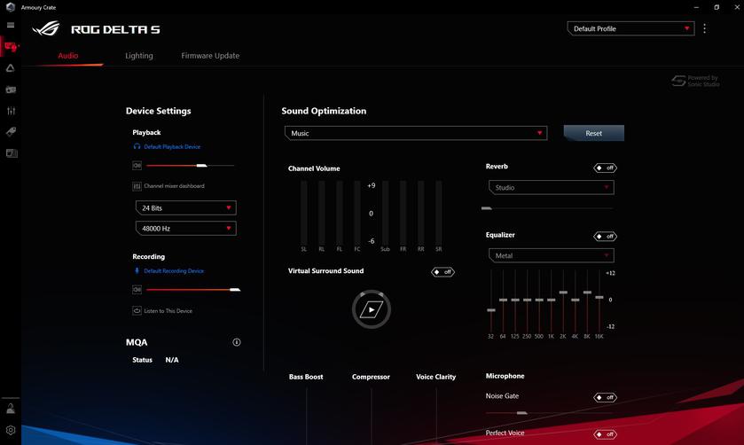Click the MQA info icon
Viewport: 744px width, 445px height.
pos(237,342)
